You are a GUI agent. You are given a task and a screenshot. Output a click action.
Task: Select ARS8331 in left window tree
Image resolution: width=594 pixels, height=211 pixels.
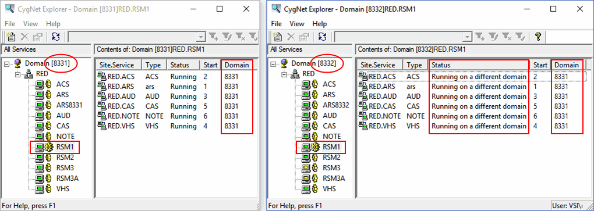point(69,105)
